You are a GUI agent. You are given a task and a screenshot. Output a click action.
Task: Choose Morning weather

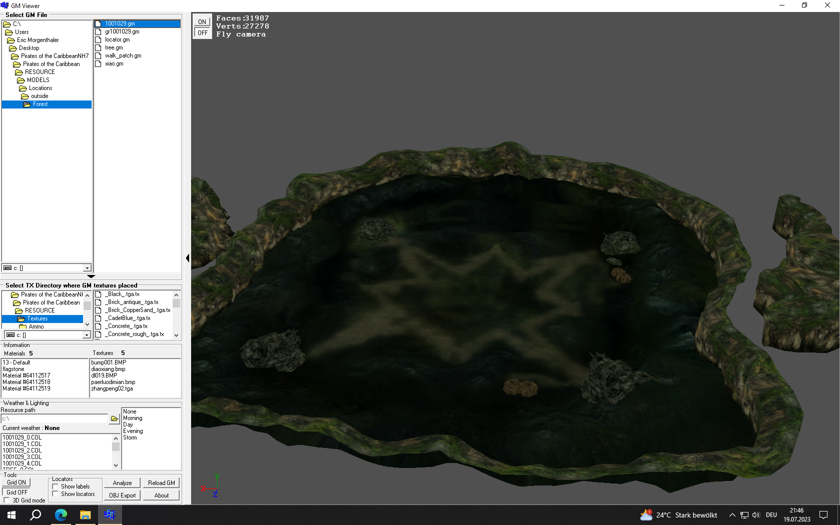click(133, 418)
